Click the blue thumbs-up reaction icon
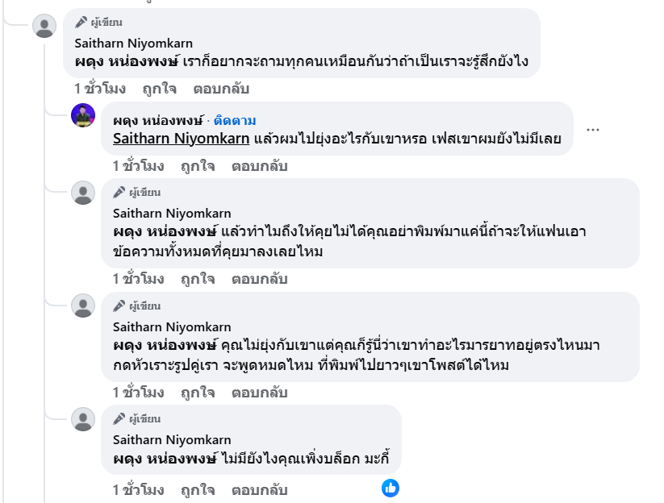The height and width of the screenshot is (503, 664). [390, 488]
